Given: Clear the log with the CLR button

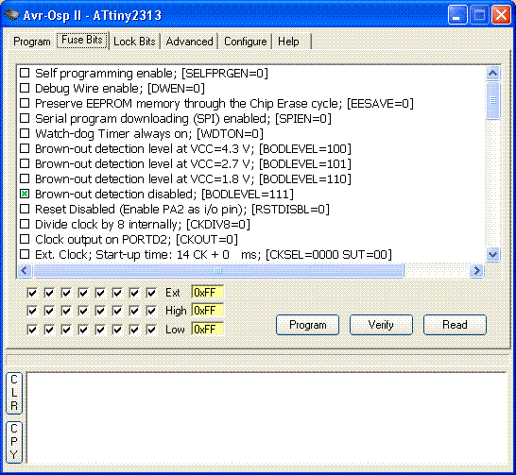Looking at the screenshot, I should tap(14, 393).
